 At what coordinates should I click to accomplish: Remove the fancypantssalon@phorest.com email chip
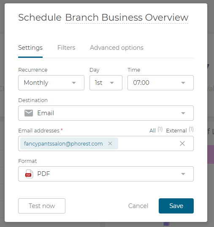110,143
